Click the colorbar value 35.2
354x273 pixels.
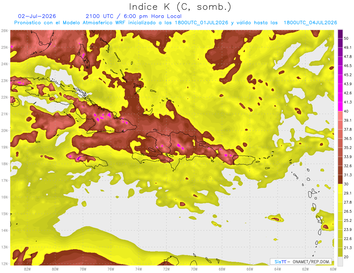[x=348, y=148]
